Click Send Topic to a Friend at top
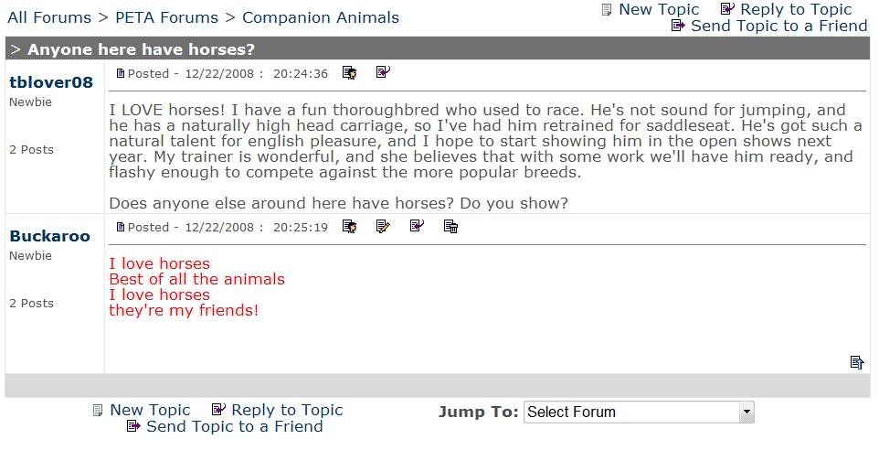Viewport: 879px width, 450px height. (x=778, y=26)
